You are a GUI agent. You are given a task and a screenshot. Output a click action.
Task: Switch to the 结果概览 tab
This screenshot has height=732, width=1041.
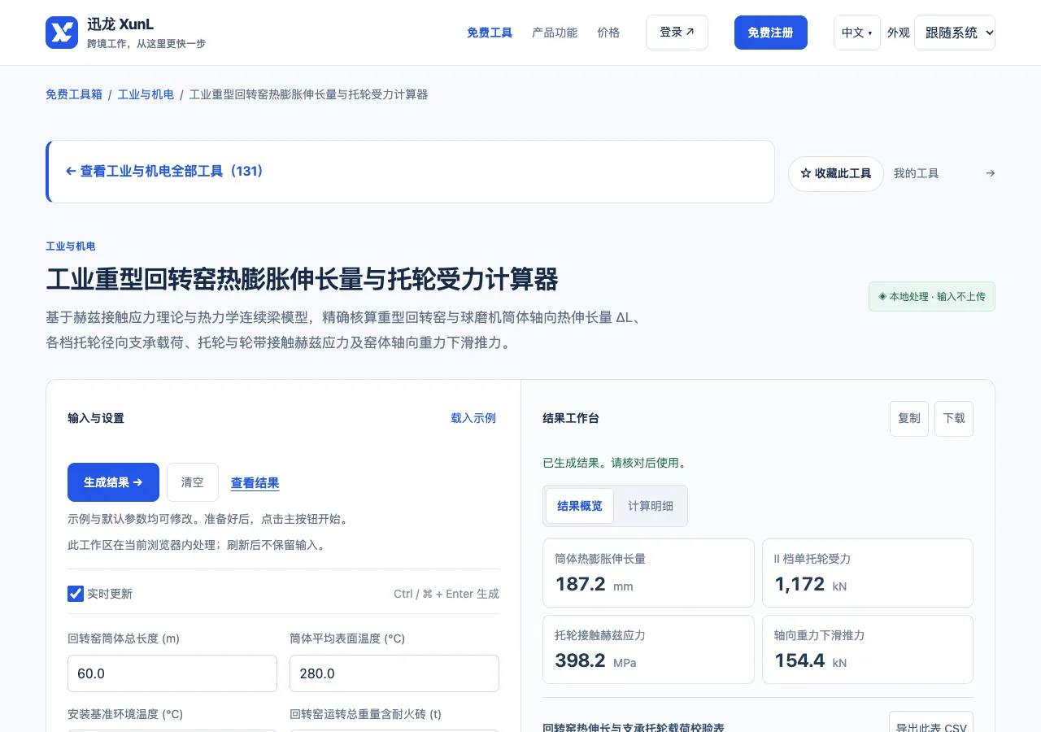pyautogui.click(x=580, y=506)
